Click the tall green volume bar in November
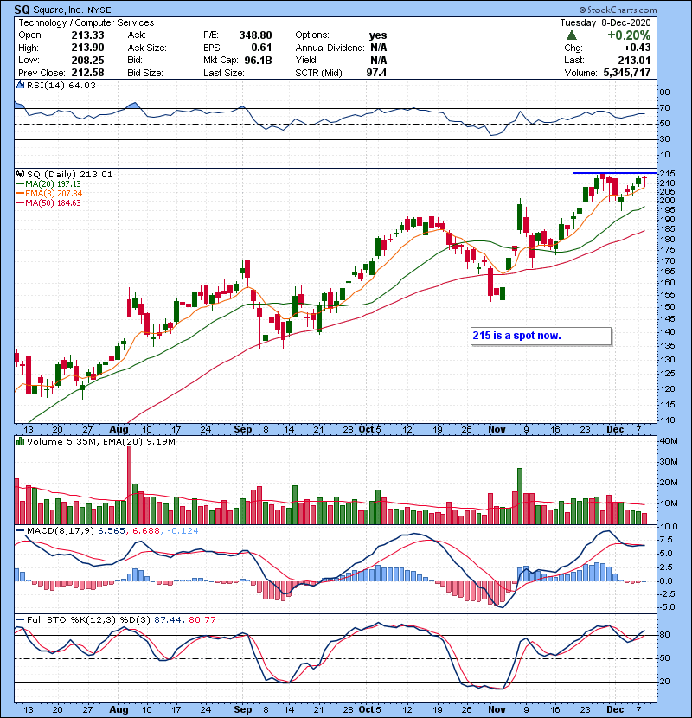 [520, 496]
